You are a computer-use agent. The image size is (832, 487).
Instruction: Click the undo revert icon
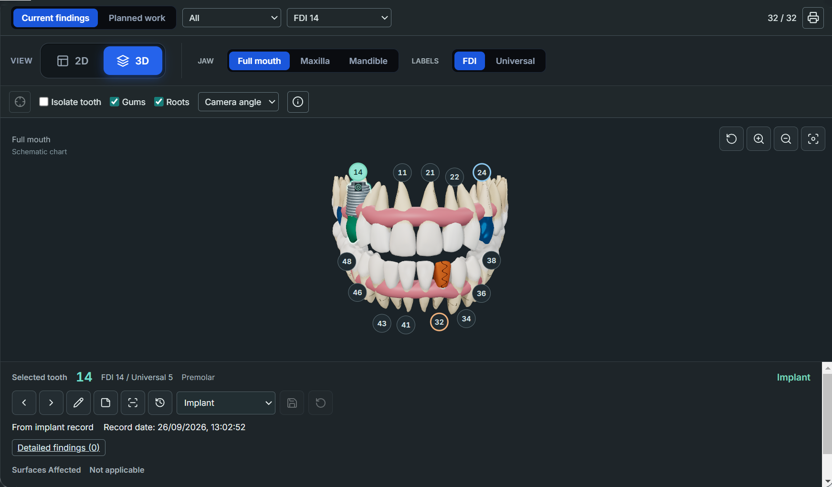tap(320, 403)
